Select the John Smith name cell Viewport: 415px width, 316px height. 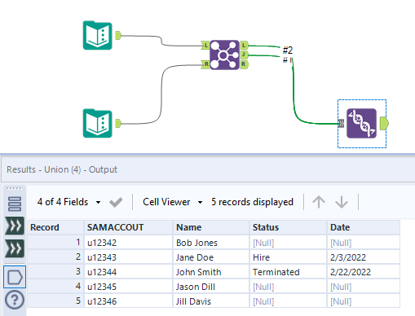point(211,272)
